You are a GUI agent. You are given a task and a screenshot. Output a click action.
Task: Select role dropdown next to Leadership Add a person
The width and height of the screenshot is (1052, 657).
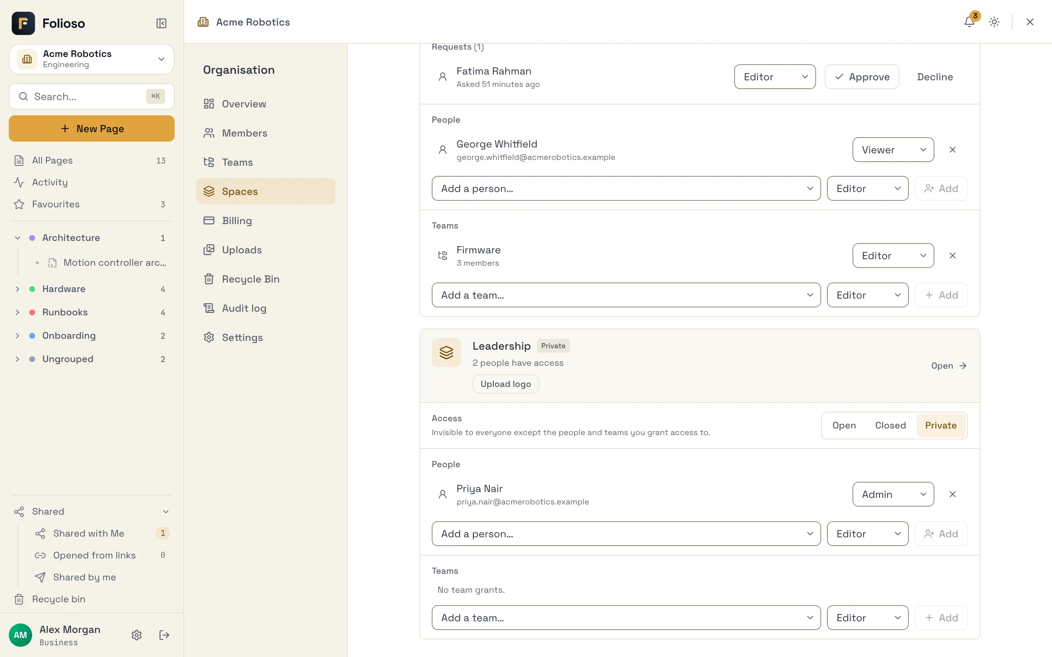867,534
